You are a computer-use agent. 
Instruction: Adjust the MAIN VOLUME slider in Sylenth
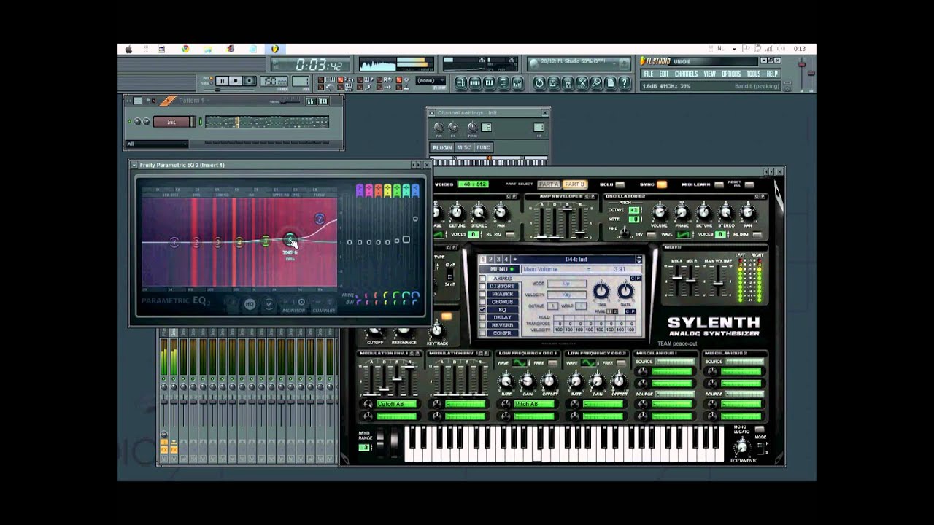718,284
